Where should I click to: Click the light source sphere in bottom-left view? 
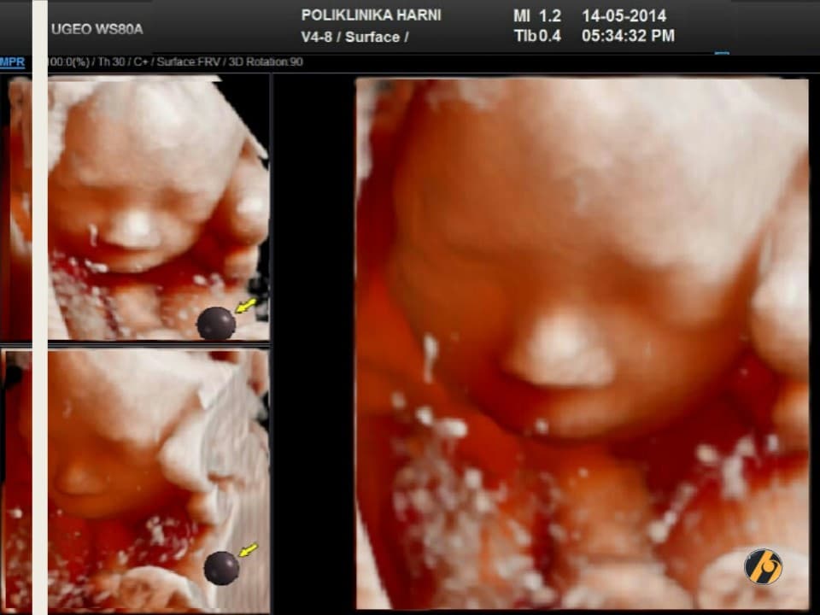(x=221, y=568)
